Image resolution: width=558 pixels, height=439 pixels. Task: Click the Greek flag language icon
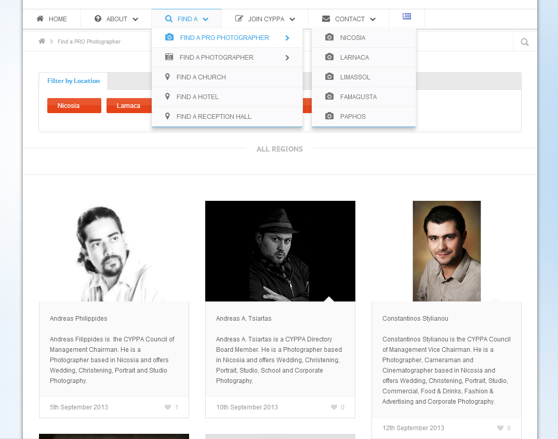click(x=407, y=16)
